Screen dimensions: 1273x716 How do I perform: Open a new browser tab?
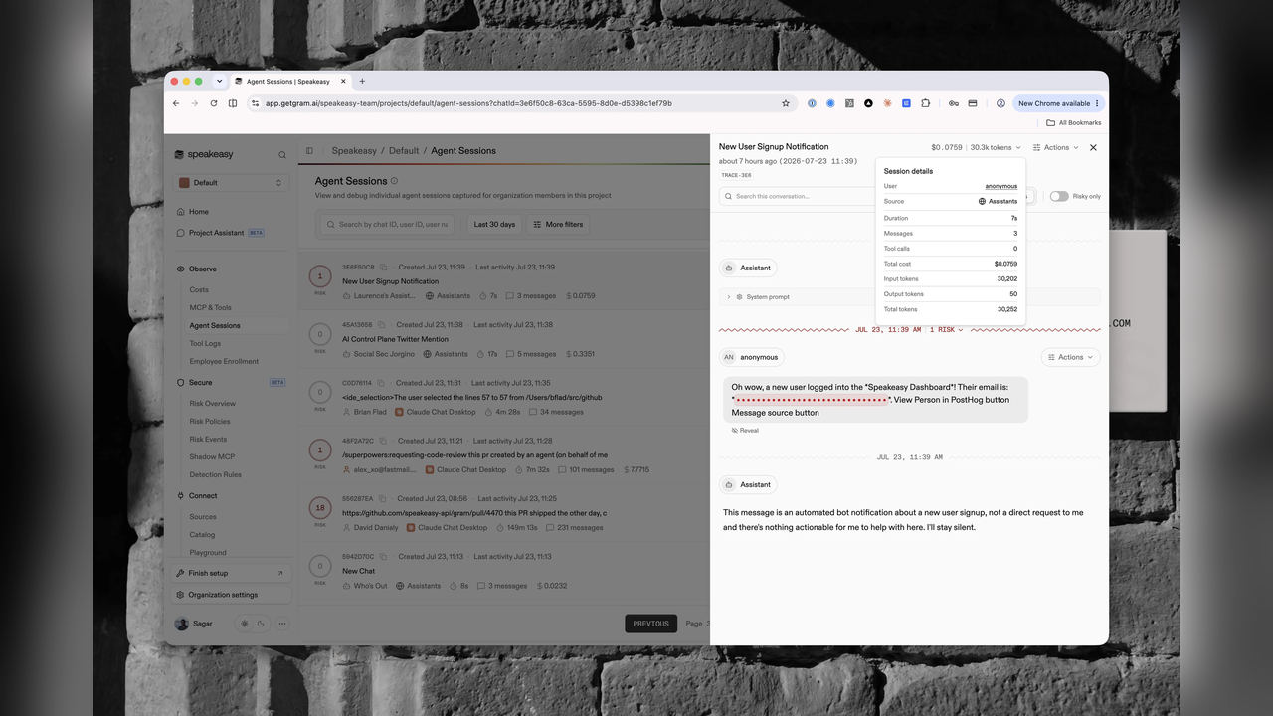point(362,82)
